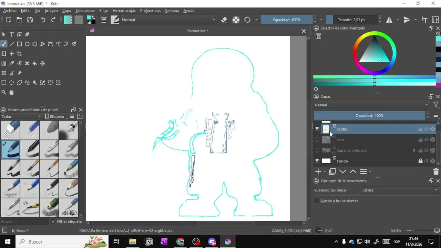Adjust the layer Opacidad slider
The image size is (441, 248).
(369, 115)
